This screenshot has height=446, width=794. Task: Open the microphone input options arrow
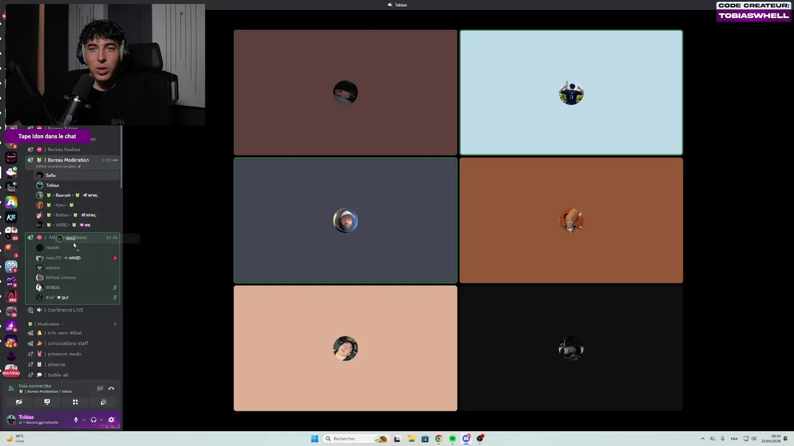click(83, 419)
